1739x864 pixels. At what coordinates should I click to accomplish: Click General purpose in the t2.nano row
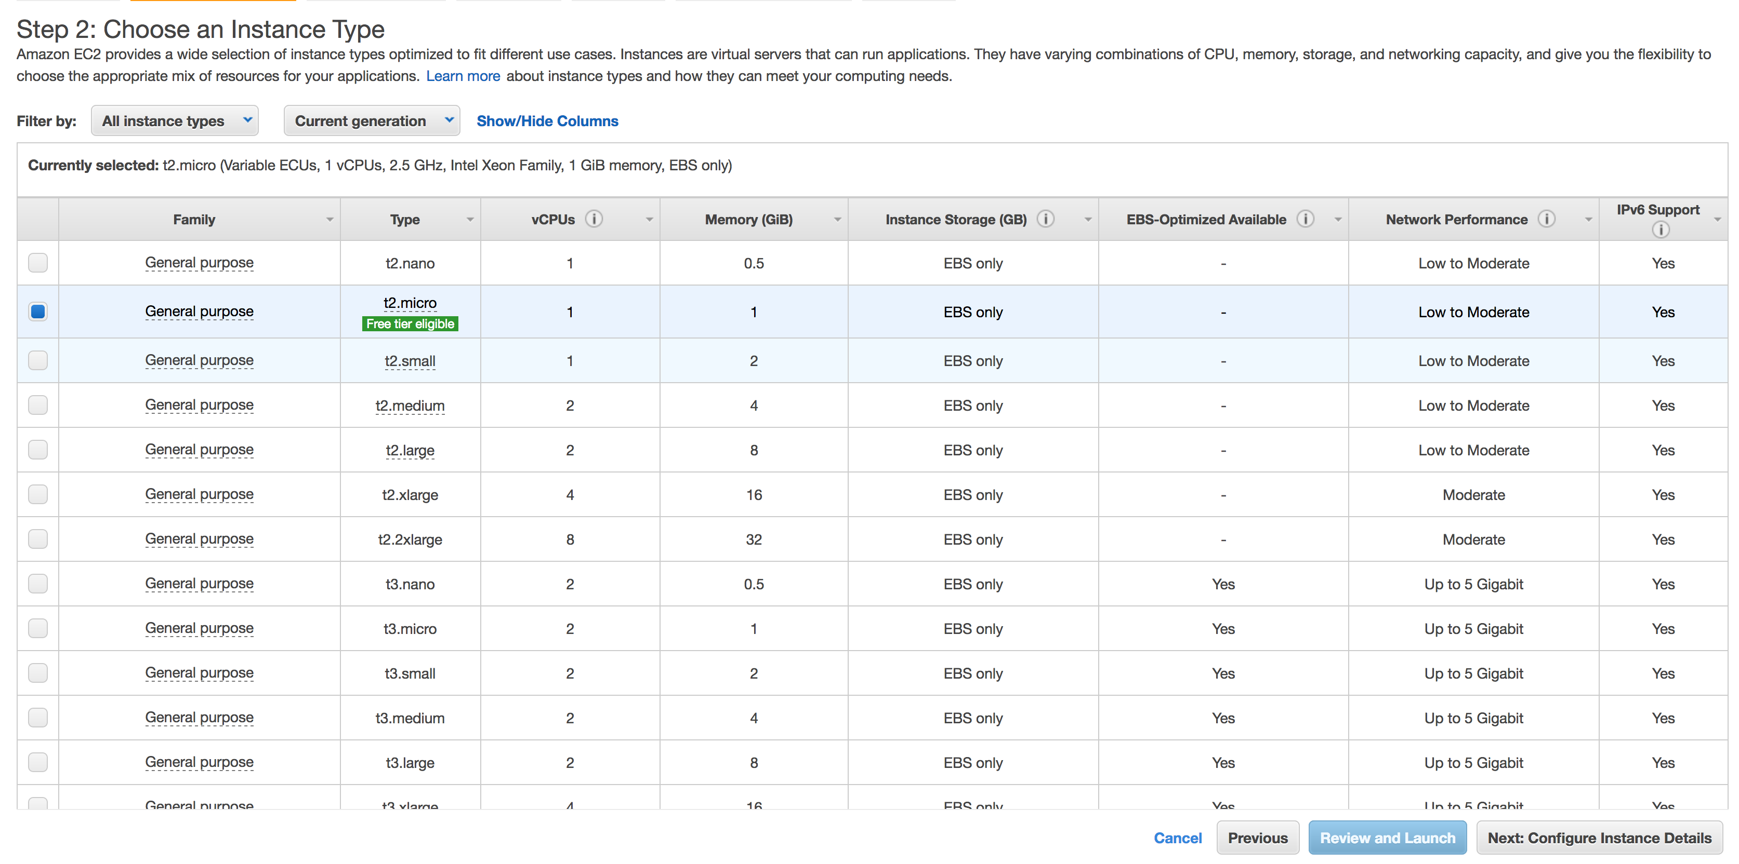tap(199, 262)
